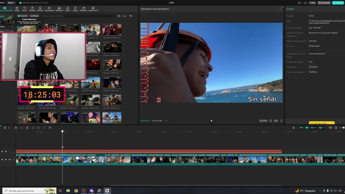This screenshot has height=194, width=345.
Task: Click the Compartir button
Action: coord(324,3)
